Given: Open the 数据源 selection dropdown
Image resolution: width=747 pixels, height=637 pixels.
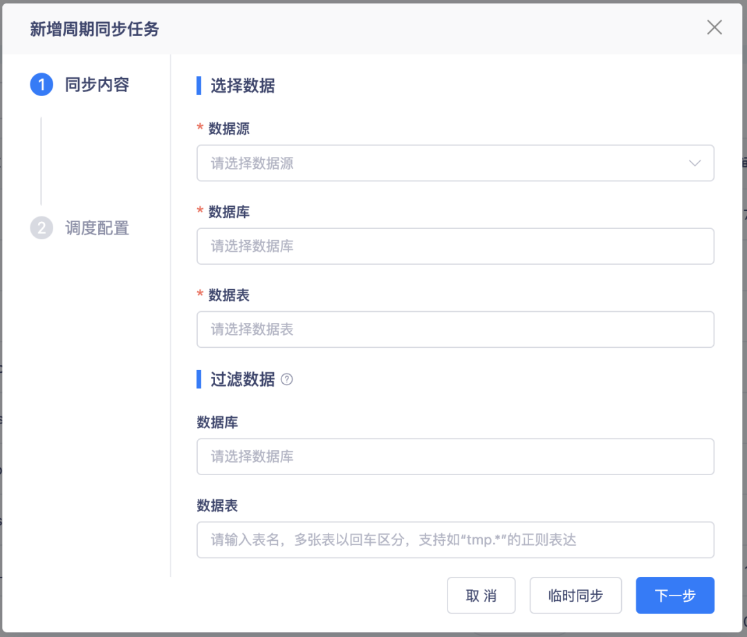Looking at the screenshot, I should tap(455, 163).
